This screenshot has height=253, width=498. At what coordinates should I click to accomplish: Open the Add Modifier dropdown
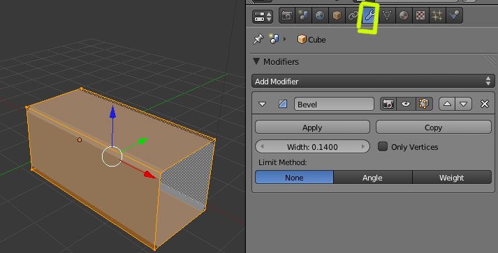[373, 81]
